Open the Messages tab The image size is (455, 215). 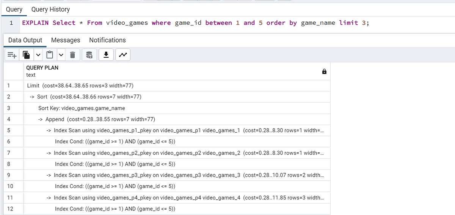point(66,40)
